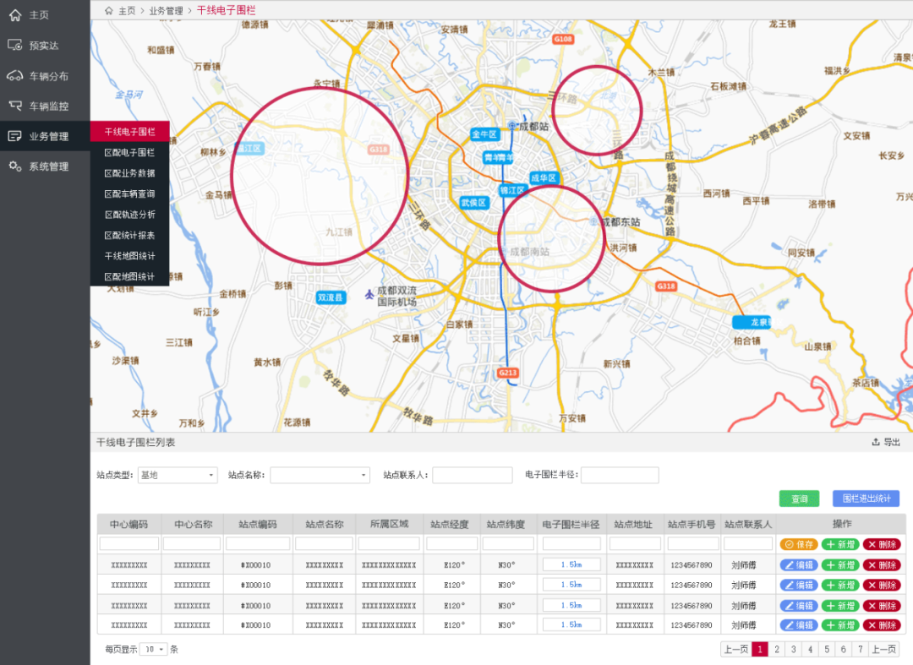Click 编辑 in the last data row

tap(799, 625)
